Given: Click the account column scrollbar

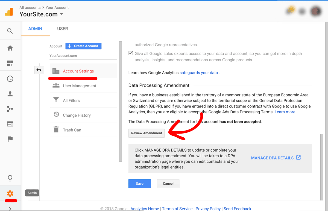Looking at the screenshot, I should coord(120,101).
